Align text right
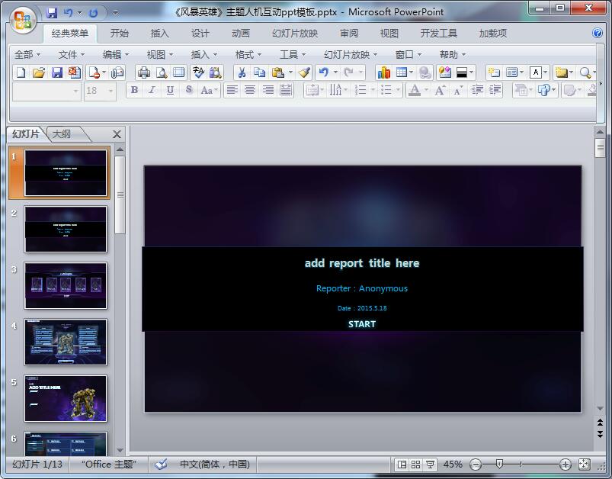This screenshot has height=479, width=612. [268, 90]
